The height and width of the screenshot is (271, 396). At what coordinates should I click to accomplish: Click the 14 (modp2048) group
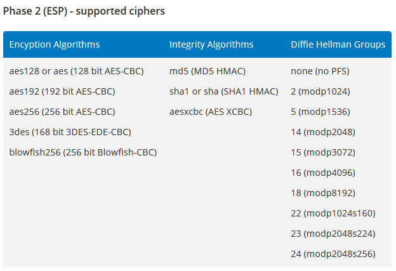coord(323,132)
